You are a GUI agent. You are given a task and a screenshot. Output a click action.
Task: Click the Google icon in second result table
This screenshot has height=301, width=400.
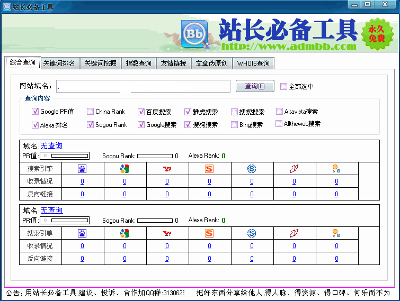125,233
